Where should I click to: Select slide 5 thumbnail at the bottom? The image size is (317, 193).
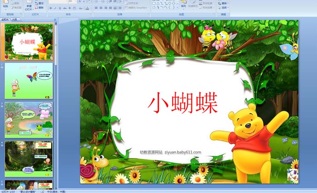click(x=29, y=184)
